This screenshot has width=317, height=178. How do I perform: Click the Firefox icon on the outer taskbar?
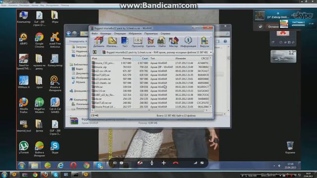click(x=45, y=175)
